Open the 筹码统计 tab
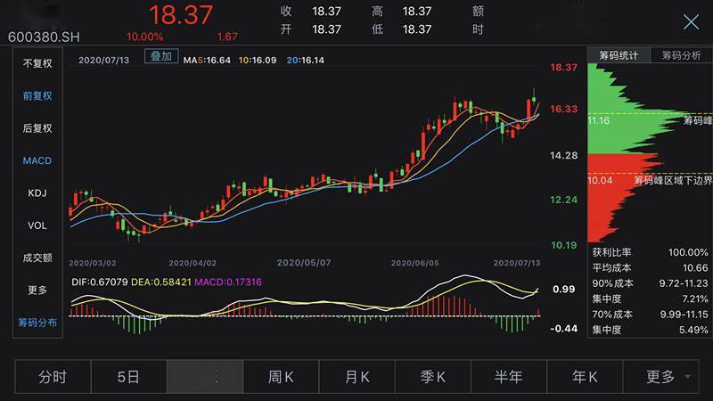 tap(618, 55)
